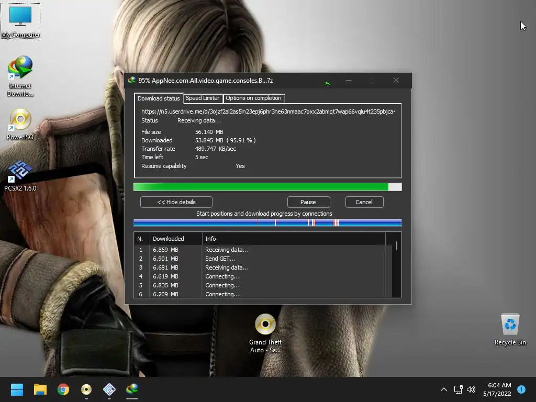Image resolution: width=536 pixels, height=402 pixels.
Task: Select connection row 5 with 6.835 MB
Action: (x=260, y=285)
